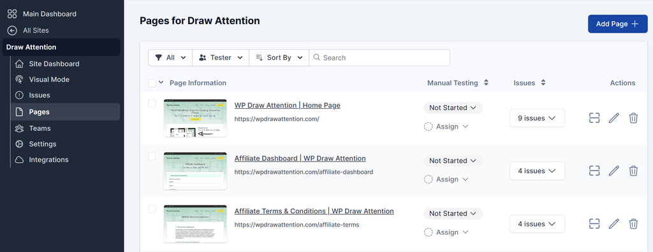Click the Manual Testing sort arrows

pos(486,83)
